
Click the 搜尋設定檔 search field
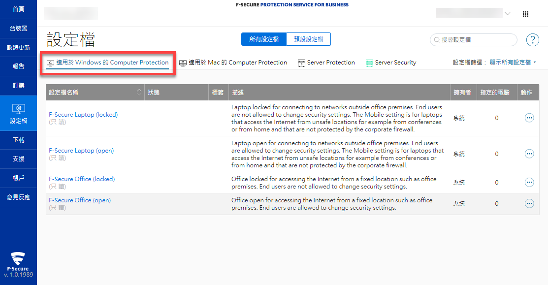476,40
